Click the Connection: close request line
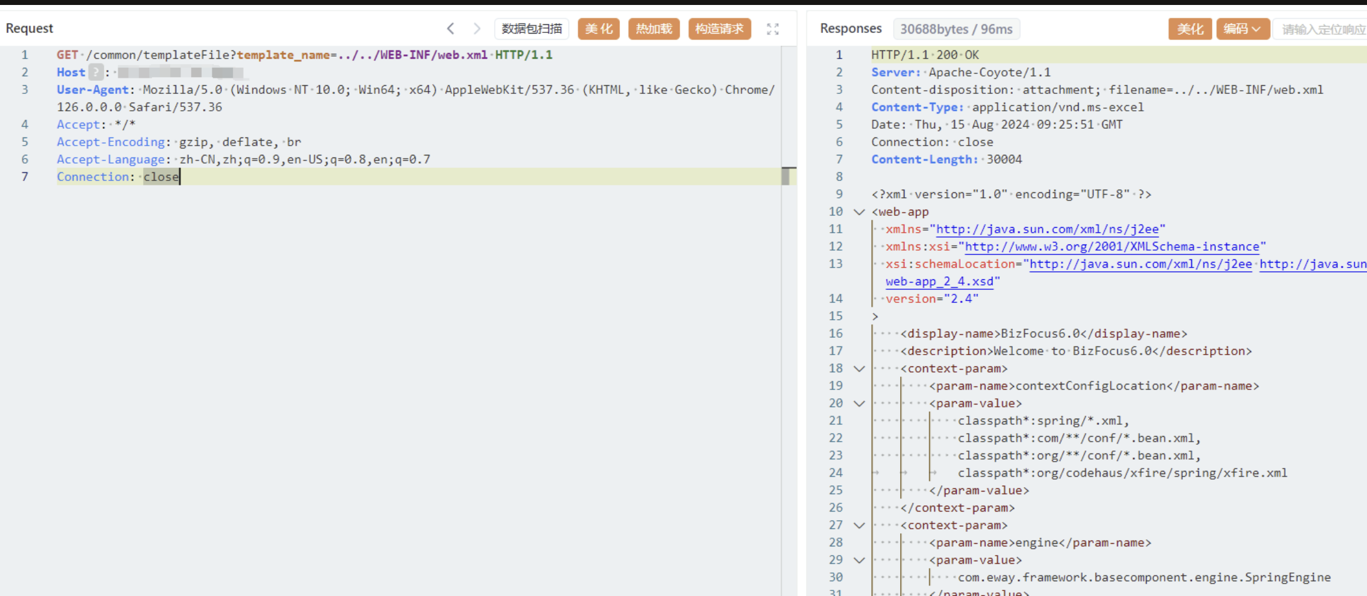The width and height of the screenshot is (1367, 596). (x=118, y=177)
